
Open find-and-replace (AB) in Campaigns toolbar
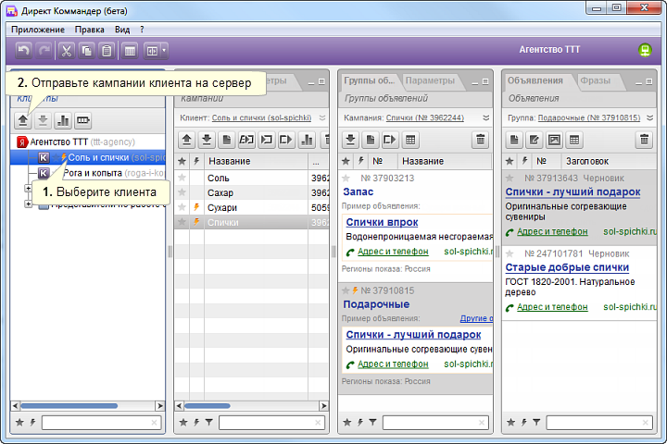click(x=246, y=140)
